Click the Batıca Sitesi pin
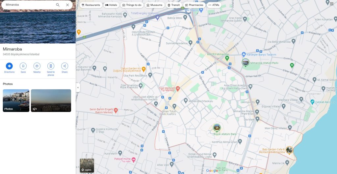This screenshot has height=174, width=337. tap(185, 18)
